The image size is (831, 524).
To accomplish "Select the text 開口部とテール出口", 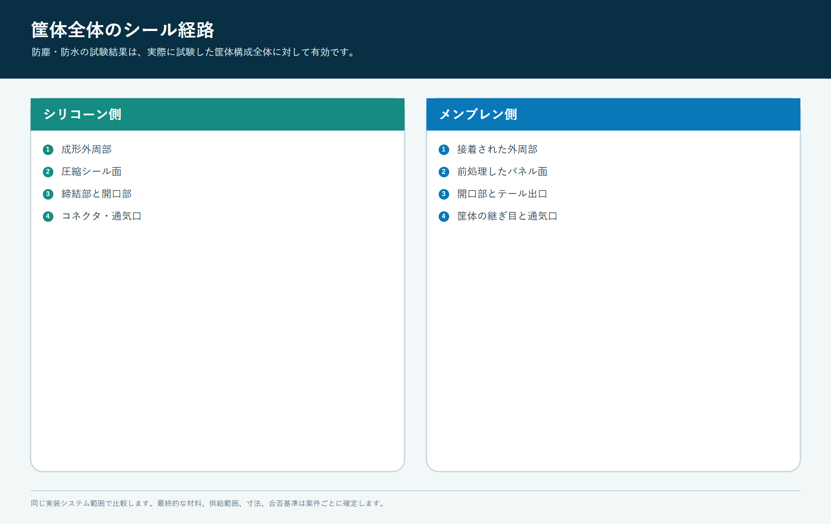I will point(503,194).
